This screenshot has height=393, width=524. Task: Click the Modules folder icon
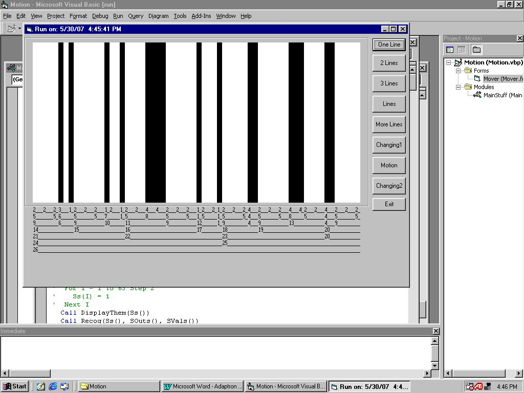(468, 87)
